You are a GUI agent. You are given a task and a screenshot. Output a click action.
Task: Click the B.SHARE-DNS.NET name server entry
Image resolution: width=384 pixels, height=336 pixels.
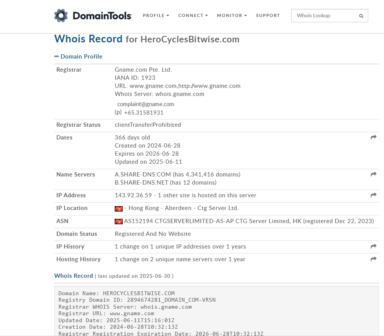coord(165,183)
